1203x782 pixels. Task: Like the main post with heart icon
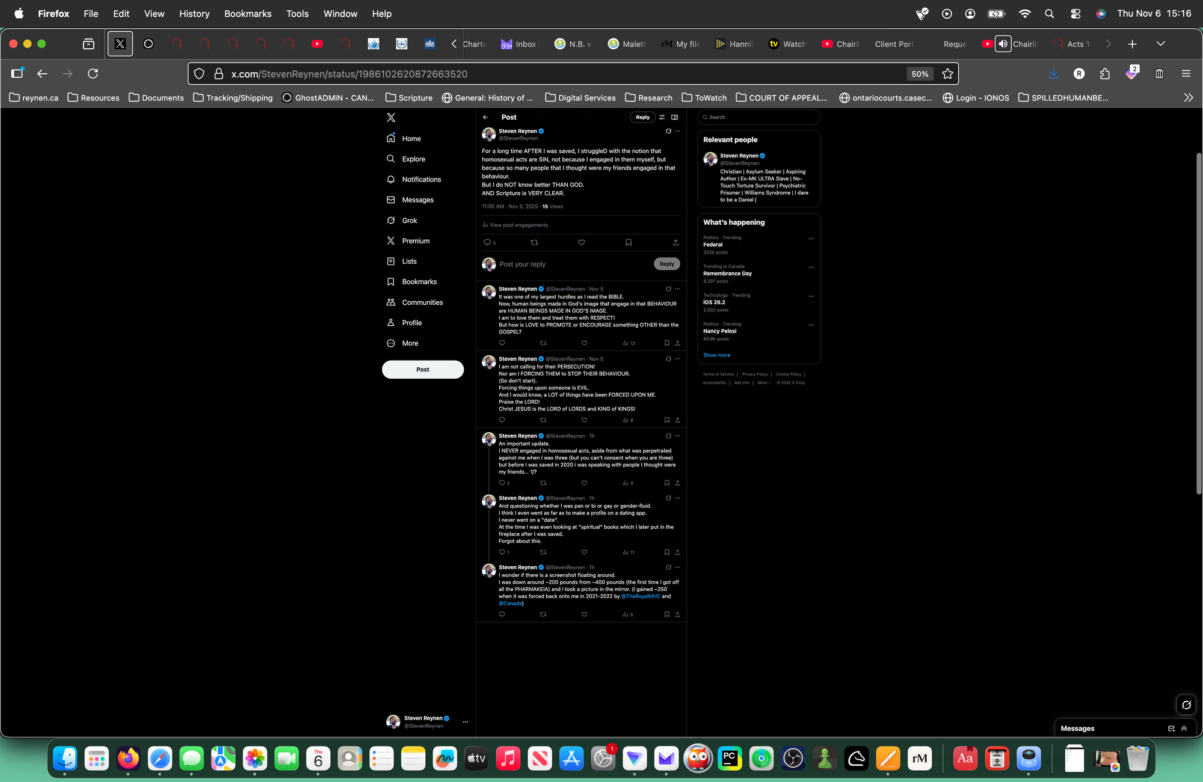pos(581,243)
